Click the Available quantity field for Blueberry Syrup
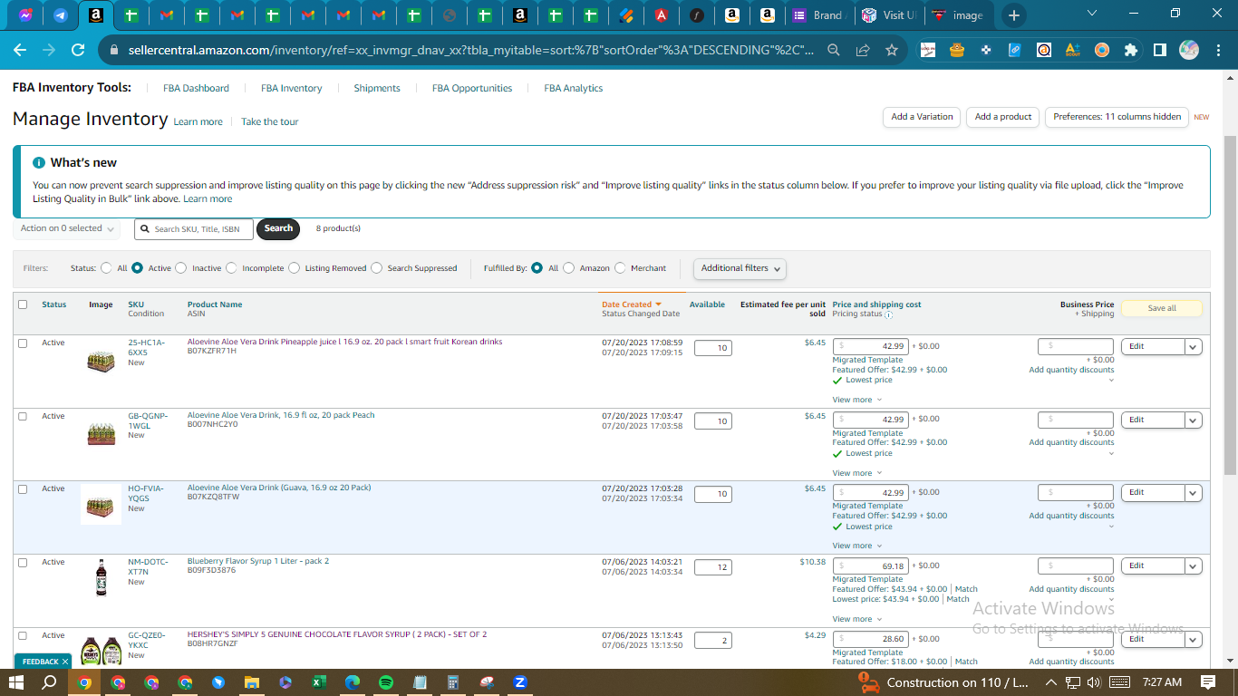 pos(712,567)
